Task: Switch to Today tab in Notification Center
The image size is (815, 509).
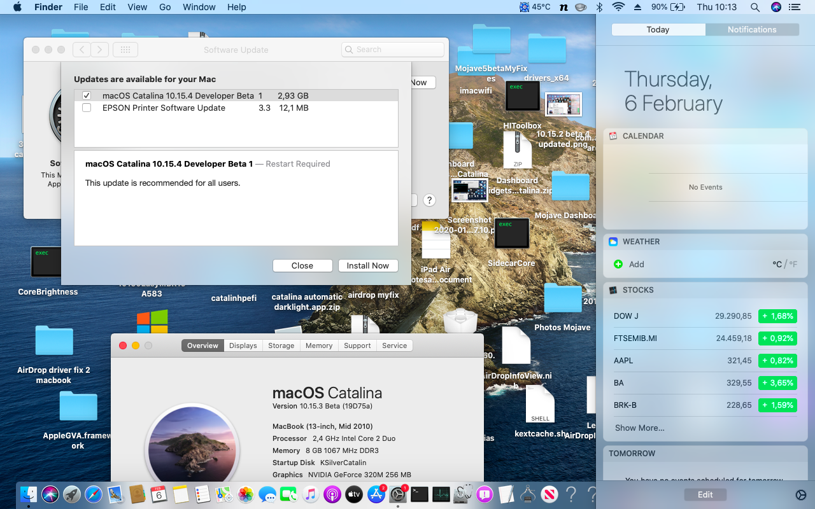Action: point(658,30)
